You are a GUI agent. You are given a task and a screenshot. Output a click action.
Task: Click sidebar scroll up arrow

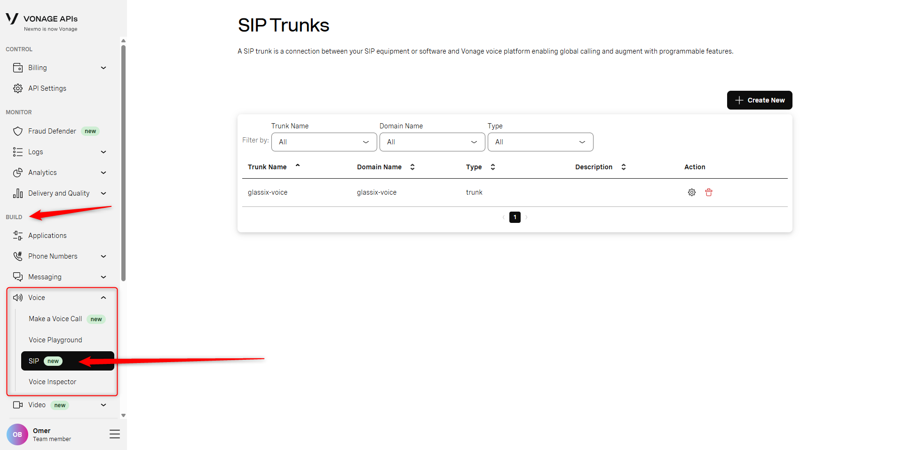[x=123, y=40]
